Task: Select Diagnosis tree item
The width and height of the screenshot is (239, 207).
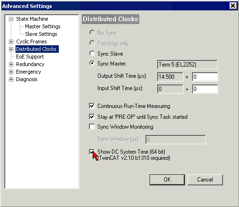Action: (27, 79)
